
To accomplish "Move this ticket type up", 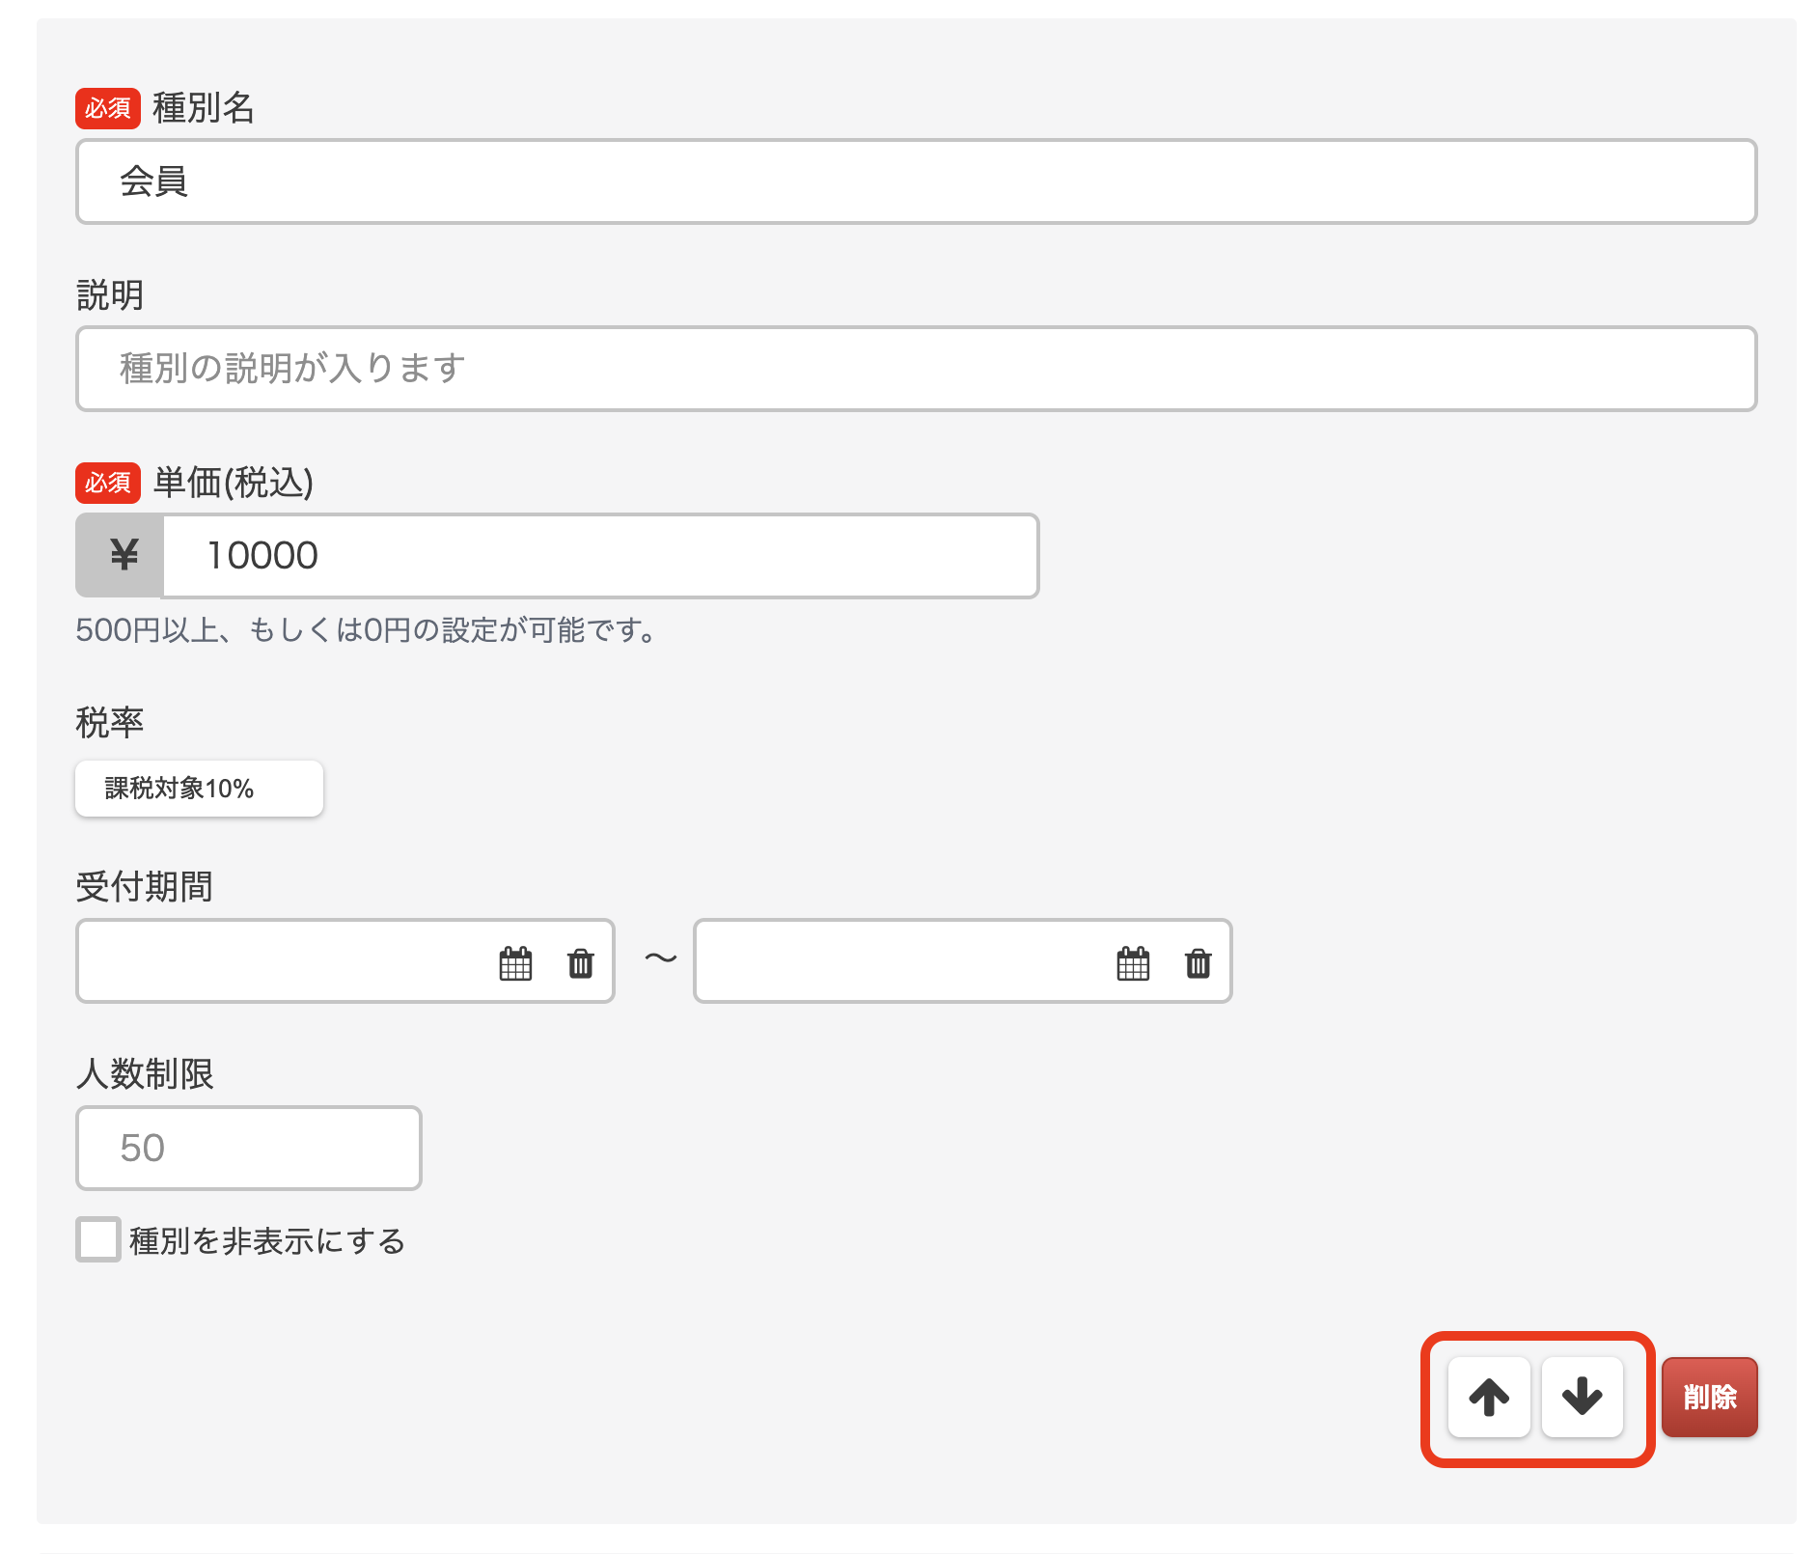I will point(1488,1397).
